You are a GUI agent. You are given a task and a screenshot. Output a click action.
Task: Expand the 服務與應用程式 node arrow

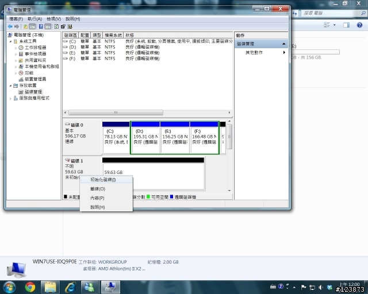[10, 98]
